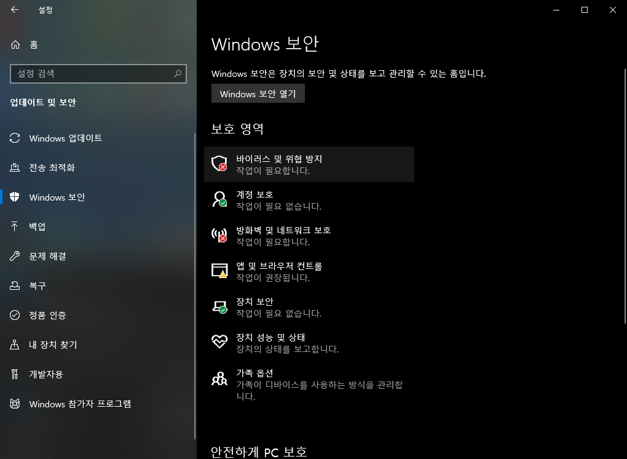Open 정품 인증 page

(x=98, y=315)
